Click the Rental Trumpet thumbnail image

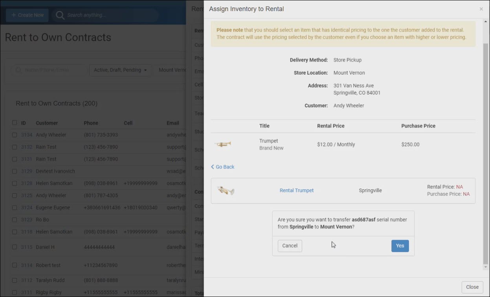226,191
